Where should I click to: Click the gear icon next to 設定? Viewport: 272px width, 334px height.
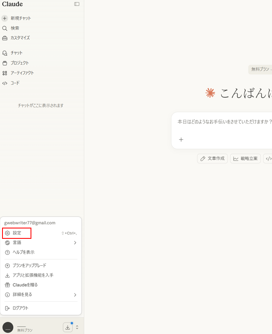click(7, 233)
